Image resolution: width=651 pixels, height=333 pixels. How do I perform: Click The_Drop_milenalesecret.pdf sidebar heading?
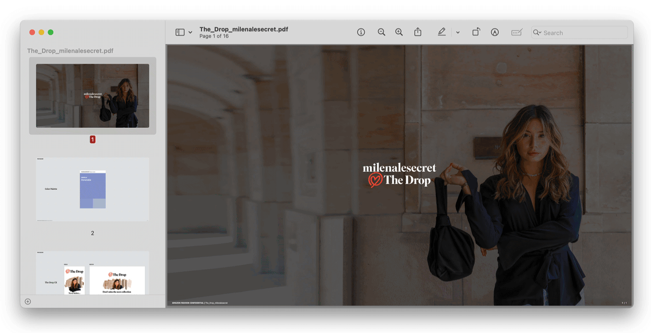point(70,51)
